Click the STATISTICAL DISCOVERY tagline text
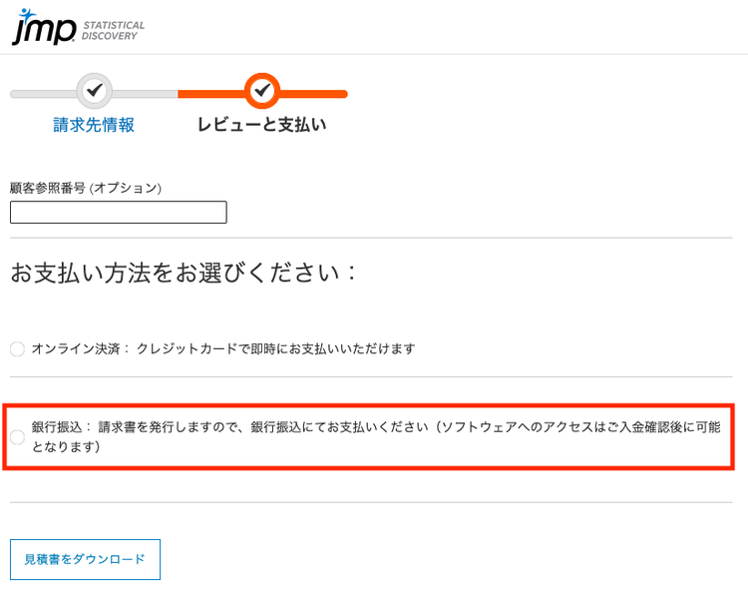The width and height of the screenshot is (748, 591). (114, 31)
